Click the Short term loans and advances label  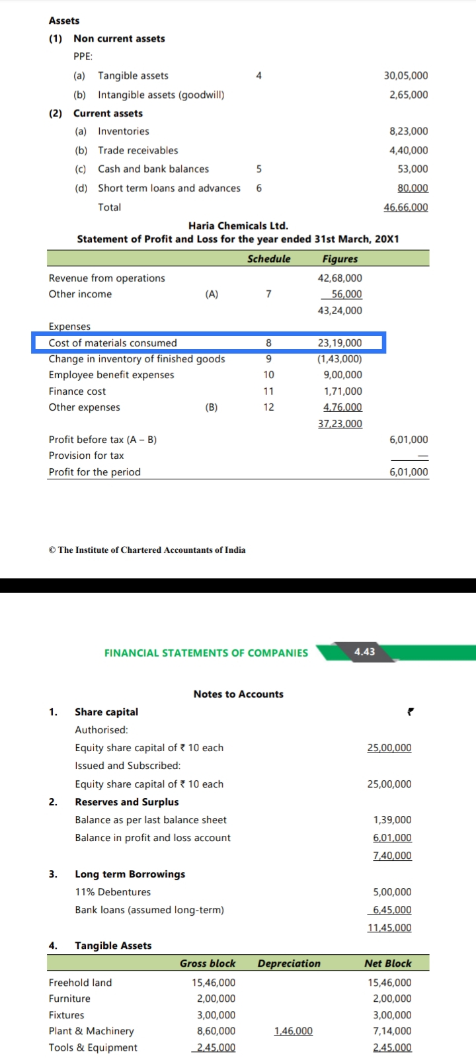(169, 188)
